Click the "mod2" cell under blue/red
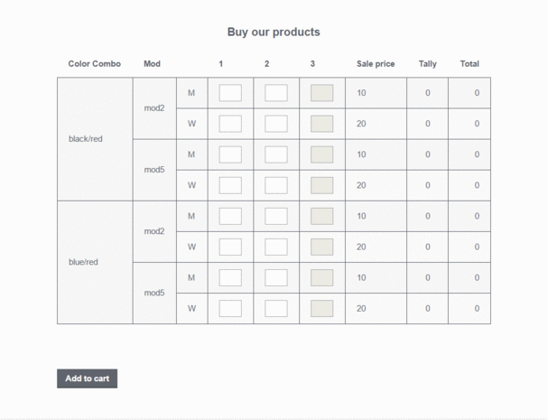 pyautogui.click(x=154, y=231)
